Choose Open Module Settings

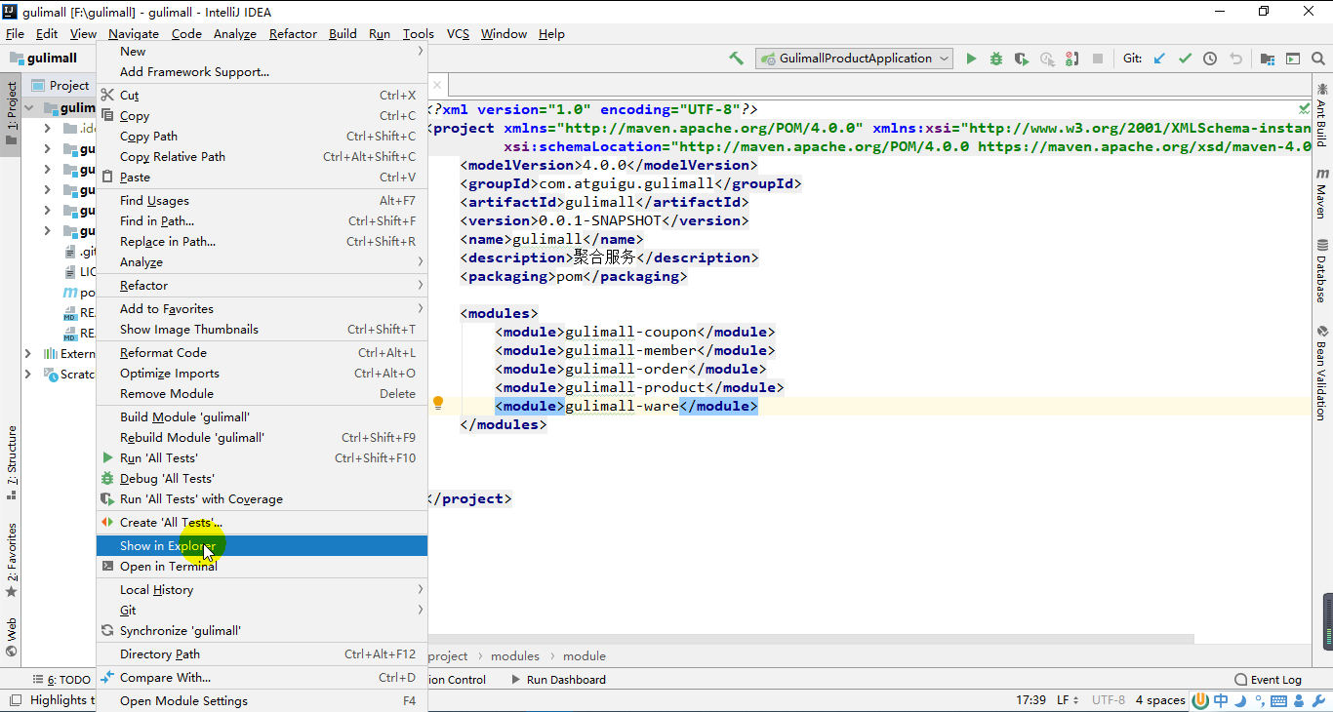tap(262, 701)
